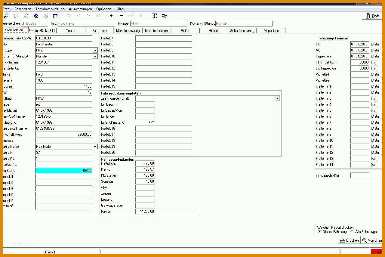Screen dimensions: 385x257
Task: Switch to the Schadensmanag. tab
Action: click(x=242, y=31)
